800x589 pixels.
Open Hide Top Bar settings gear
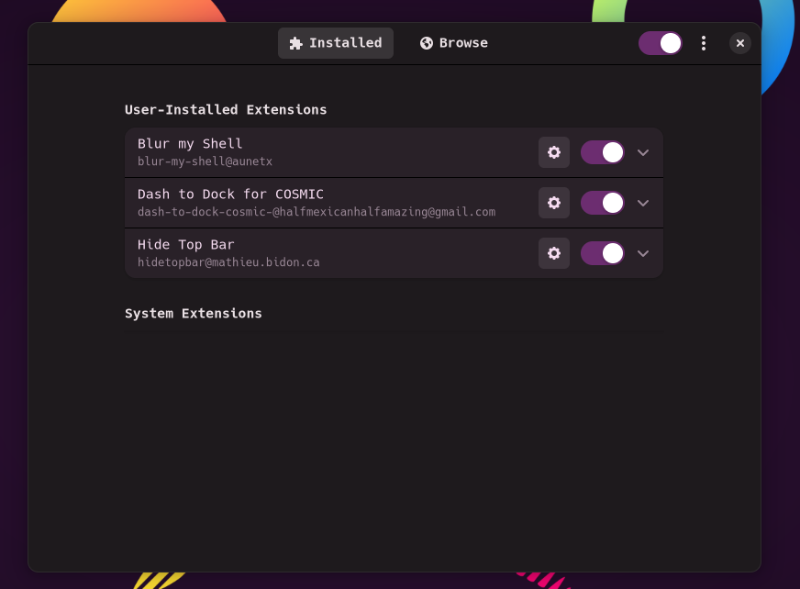point(553,253)
